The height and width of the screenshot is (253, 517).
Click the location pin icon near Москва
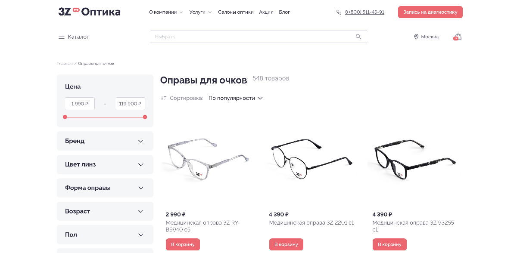[416, 37]
